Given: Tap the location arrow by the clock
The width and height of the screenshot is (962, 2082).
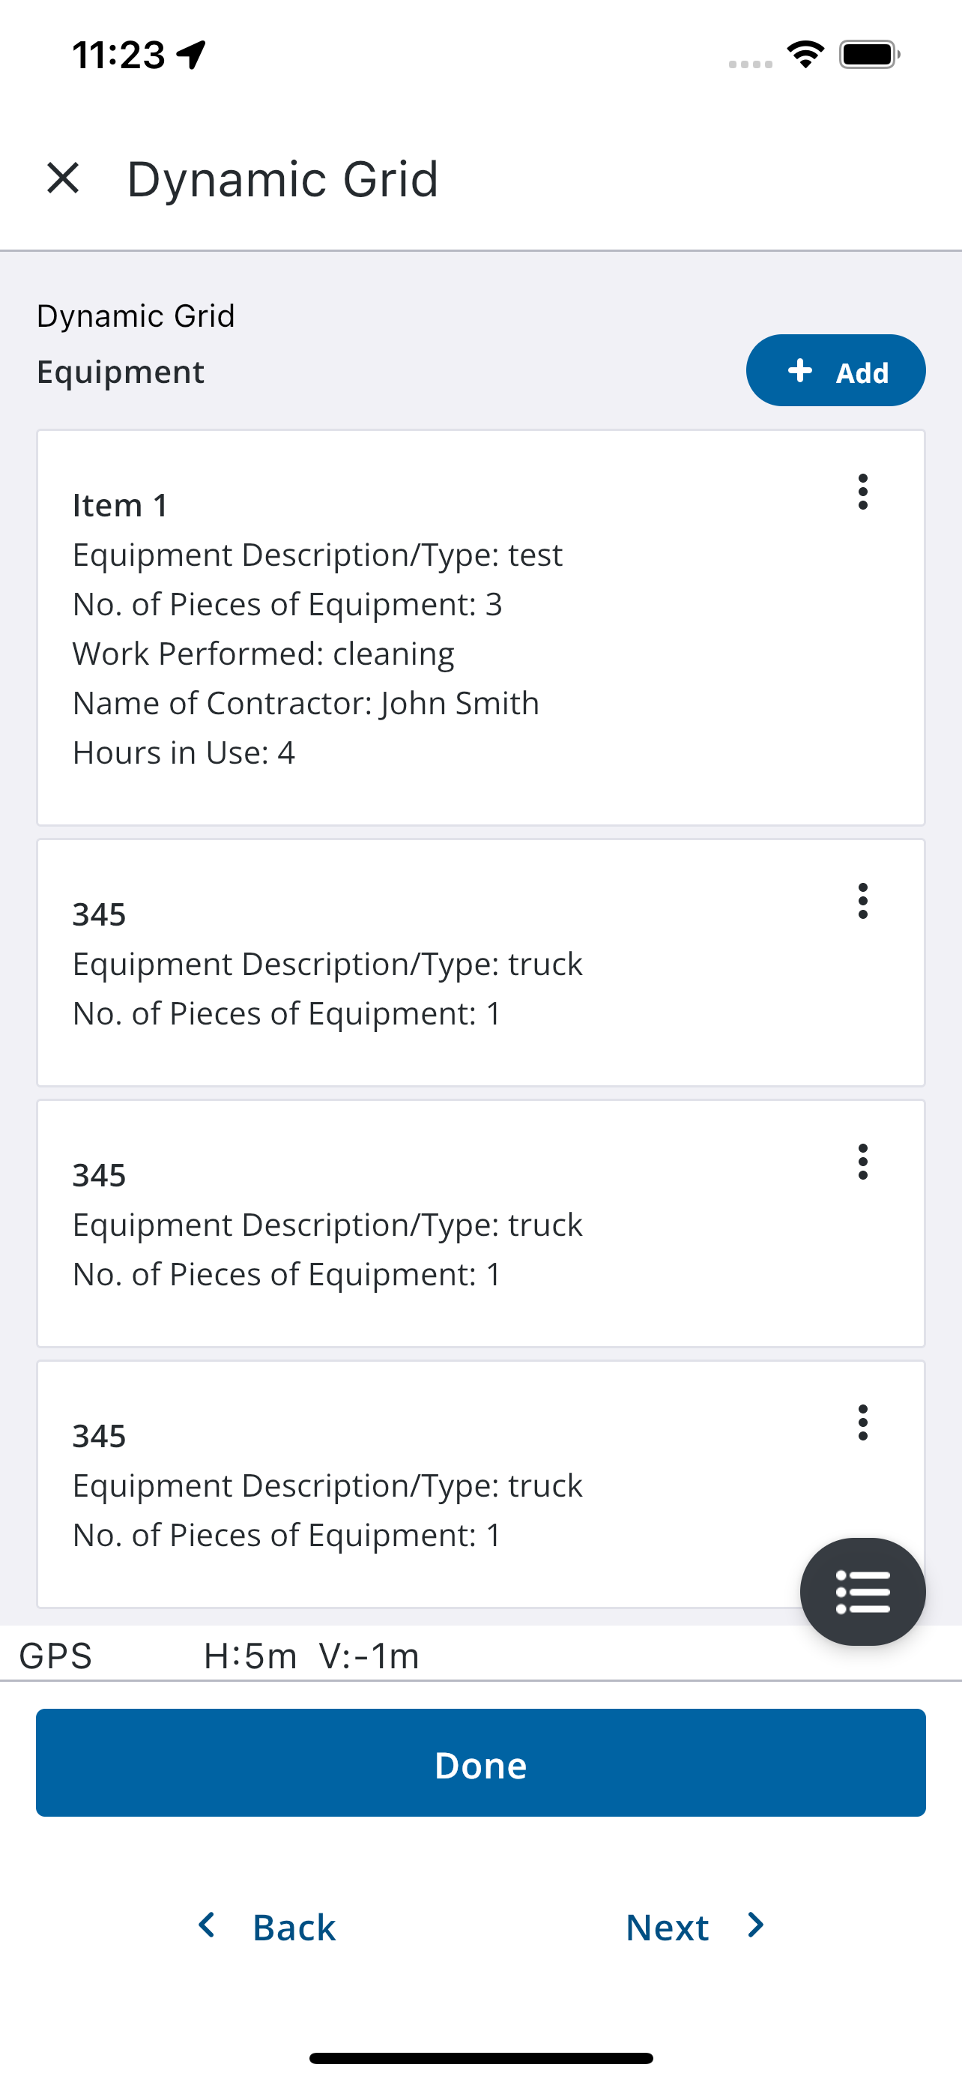Looking at the screenshot, I should pos(193,55).
